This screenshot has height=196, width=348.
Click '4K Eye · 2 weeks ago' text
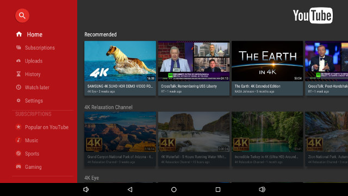(101, 91)
